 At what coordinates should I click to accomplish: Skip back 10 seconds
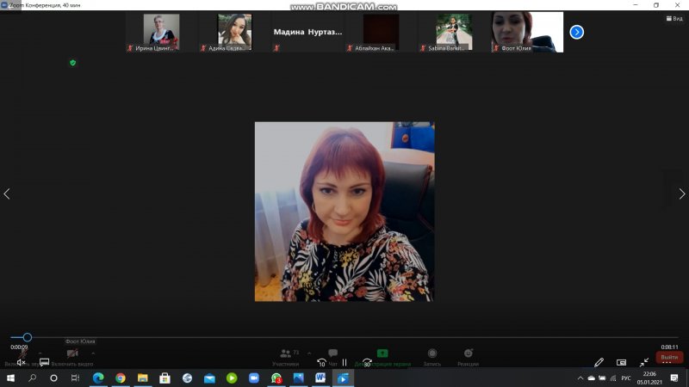pyautogui.click(x=321, y=363)
